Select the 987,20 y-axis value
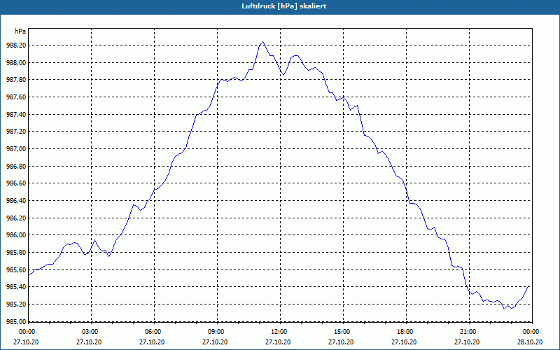Screen dimensions: 560x350 (16, 132)
